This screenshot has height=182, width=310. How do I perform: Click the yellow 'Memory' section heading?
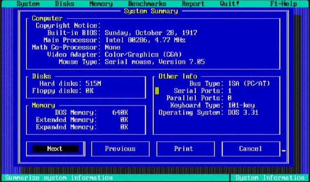click(44, 105)
